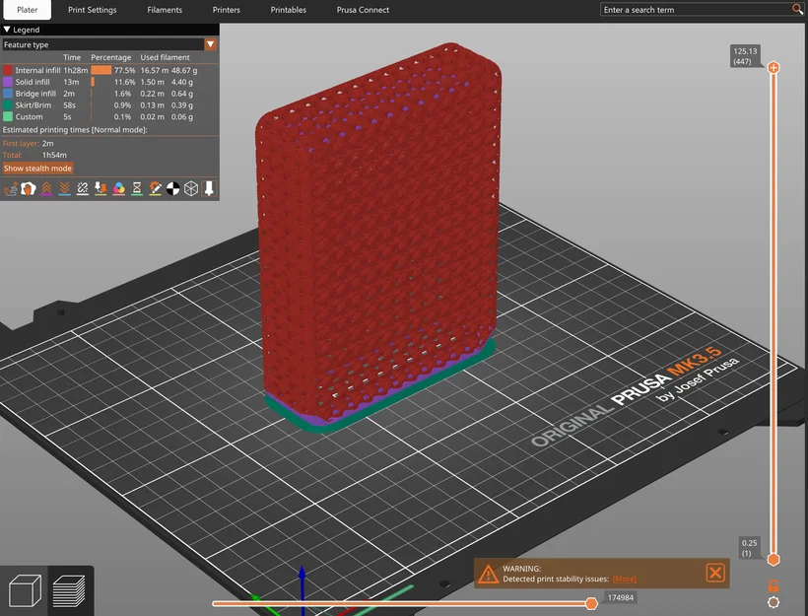Toggle Tool changes visibility icon
This screenshot has height=616, width=808.
[x=101, y=188]
